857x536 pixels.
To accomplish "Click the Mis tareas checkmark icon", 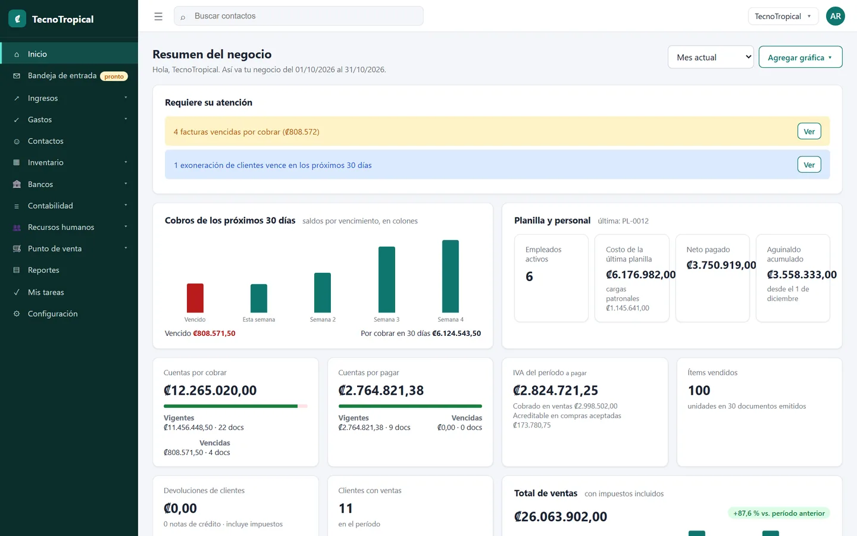I will click(x=17, y=292).
